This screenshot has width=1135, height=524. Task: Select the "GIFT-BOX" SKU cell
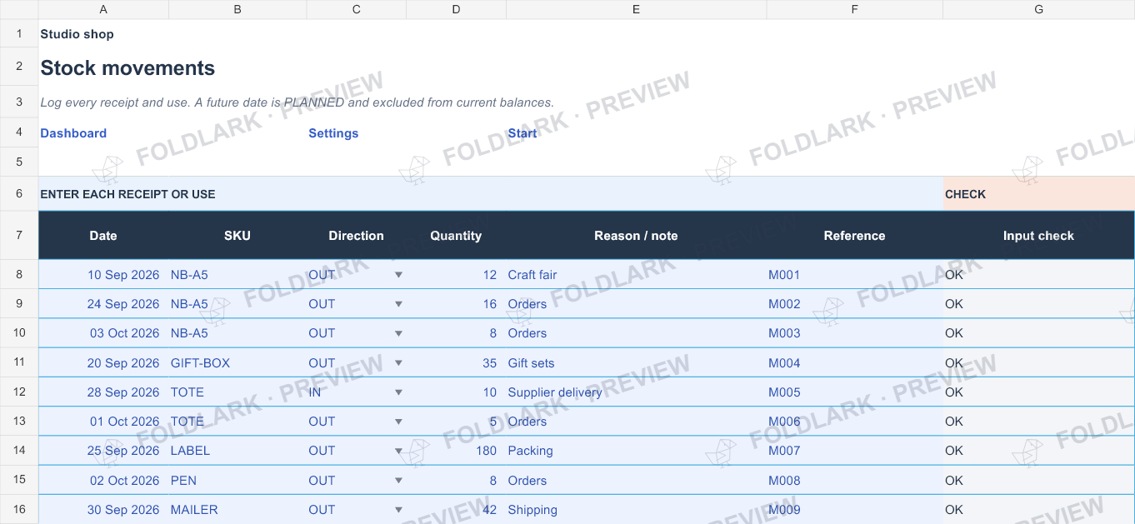tap(237, 363)
